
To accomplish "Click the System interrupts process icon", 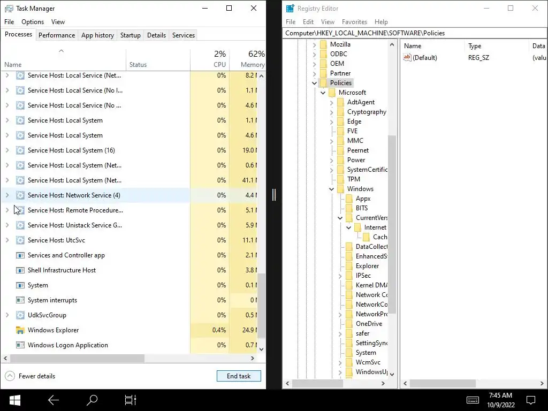I will [20, 300].
